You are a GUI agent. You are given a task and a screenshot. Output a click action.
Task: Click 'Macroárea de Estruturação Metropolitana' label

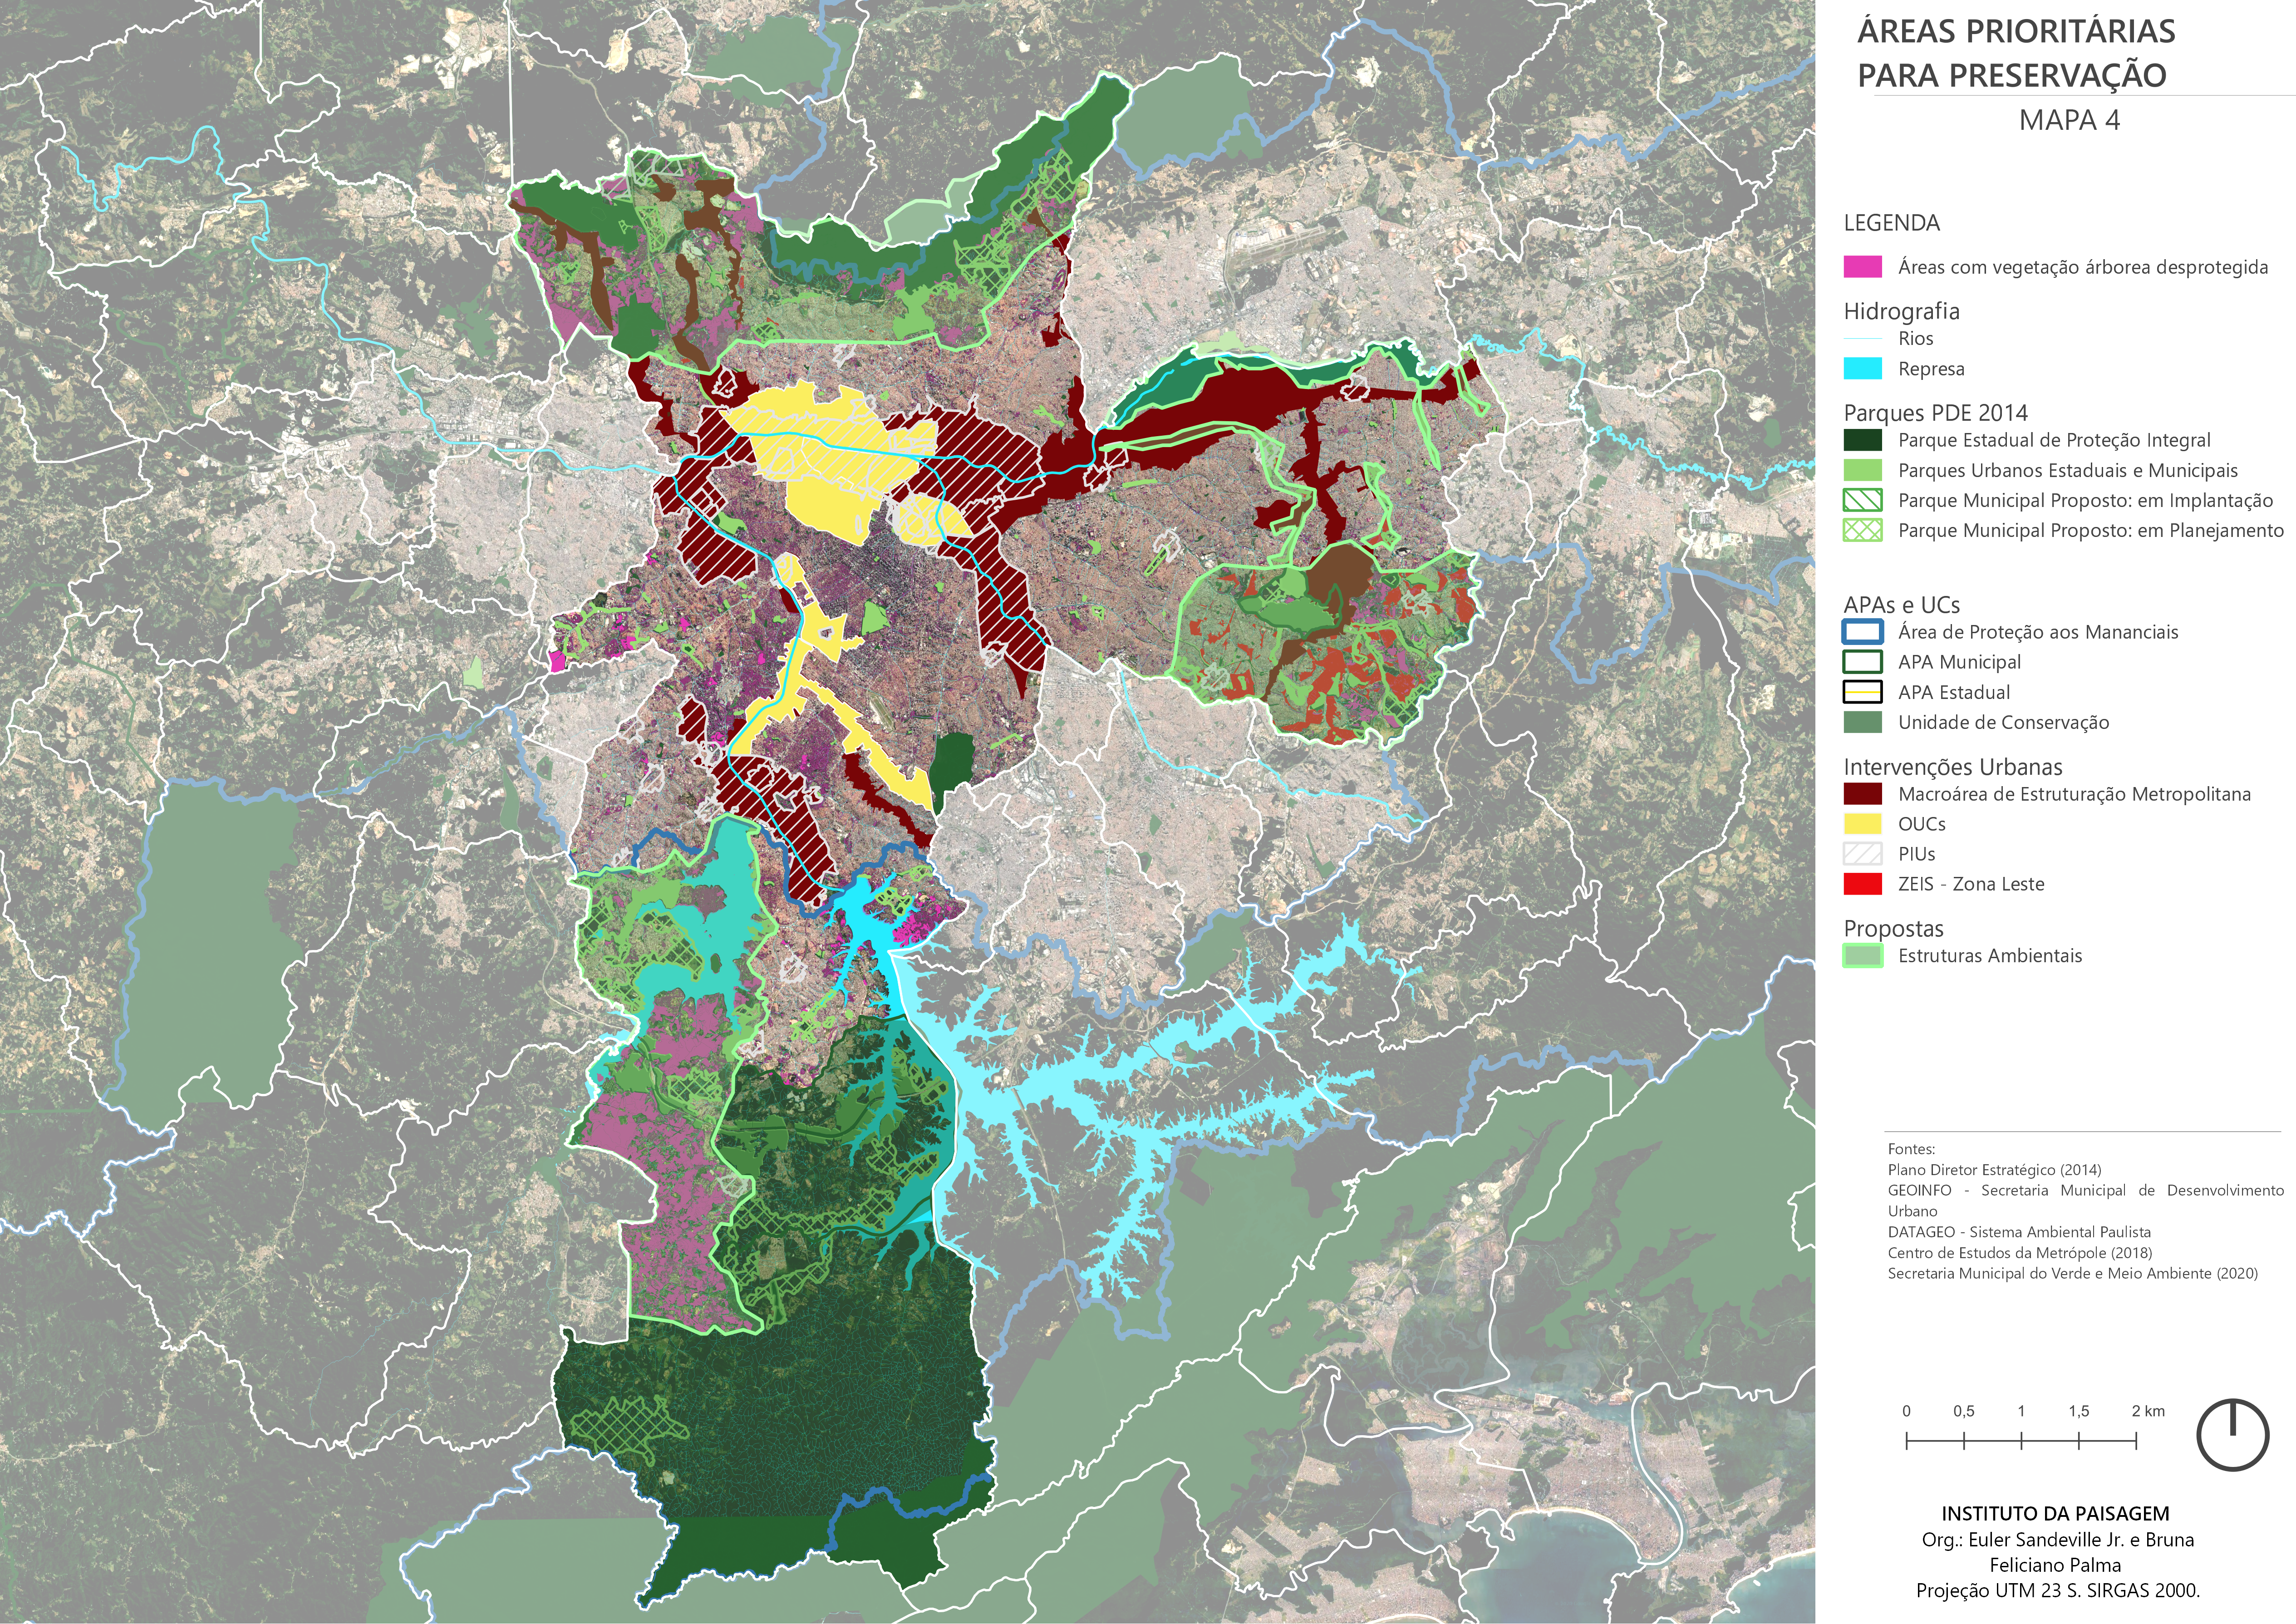tap(2074, 794)
